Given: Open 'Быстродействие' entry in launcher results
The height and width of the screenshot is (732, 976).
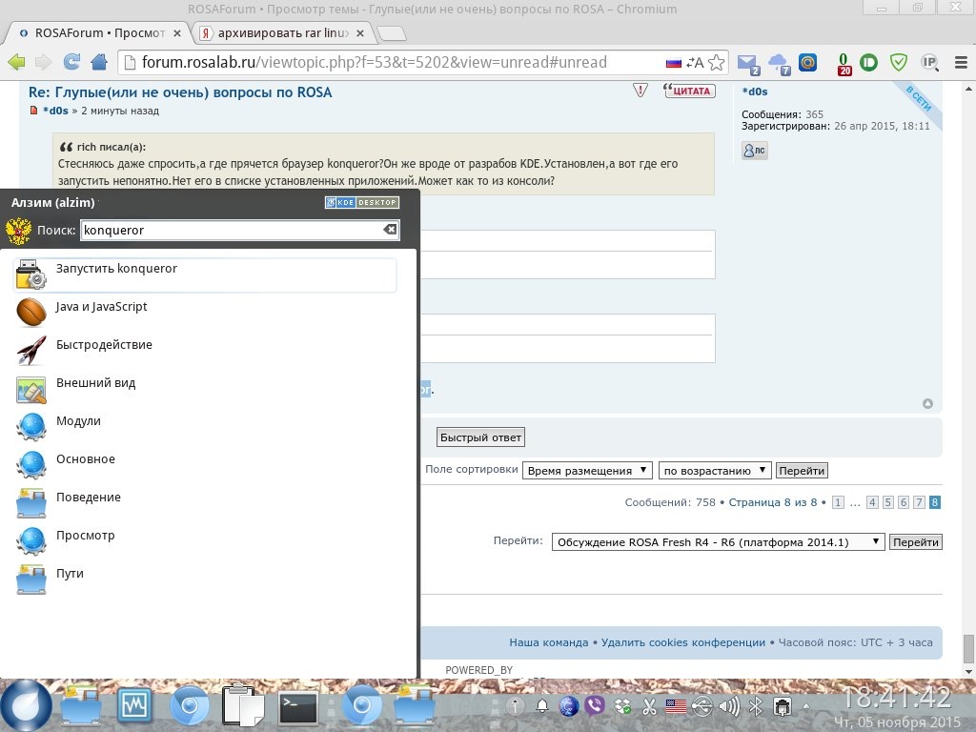Looking at the screenshot, I should tap(205, 351).
